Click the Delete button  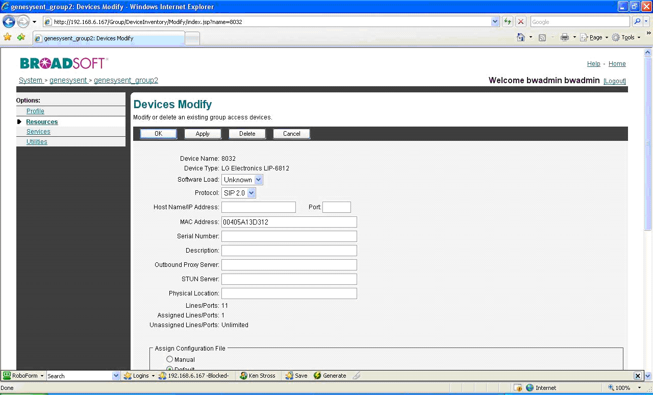[247, 134]
